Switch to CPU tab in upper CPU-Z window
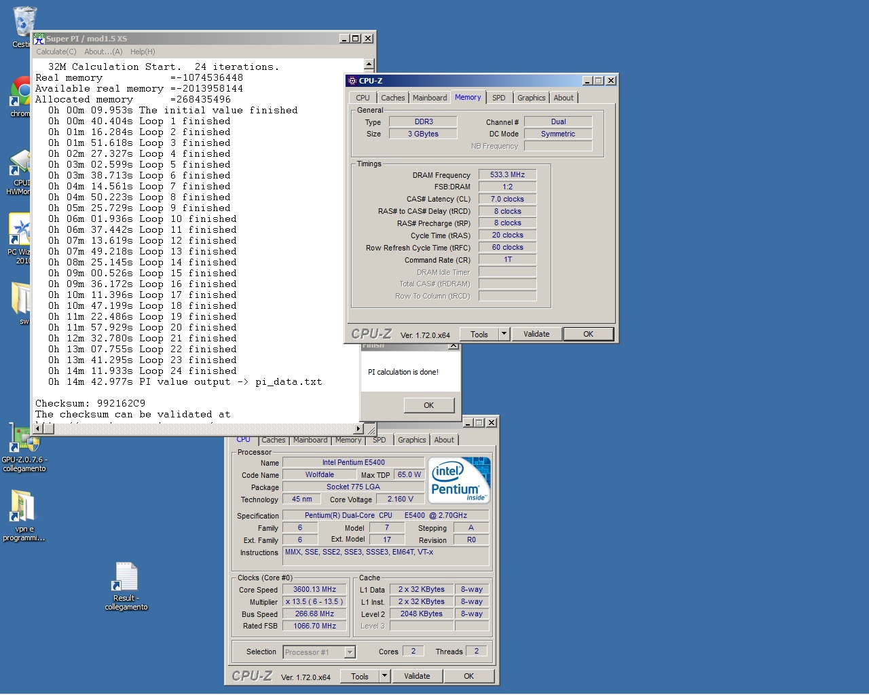 [363, 98]
